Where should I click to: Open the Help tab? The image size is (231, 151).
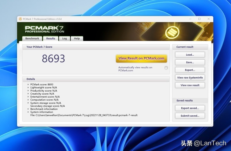(x=77, y=39)
